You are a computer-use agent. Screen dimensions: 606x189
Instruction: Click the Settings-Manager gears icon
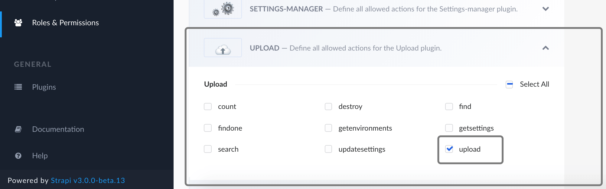(223, 9)
